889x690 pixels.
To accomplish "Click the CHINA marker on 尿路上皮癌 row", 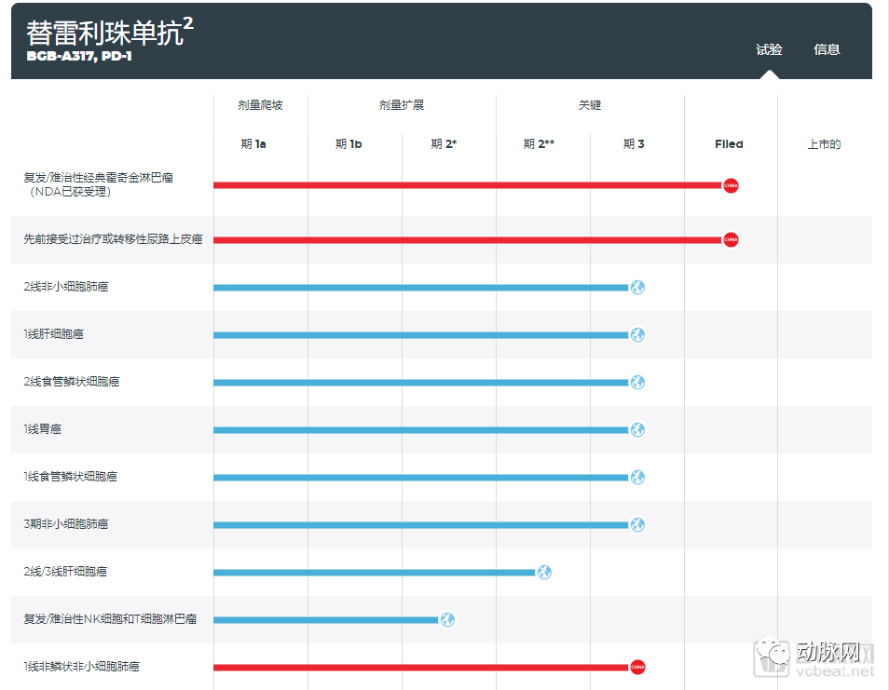I will tap(731, 239).
